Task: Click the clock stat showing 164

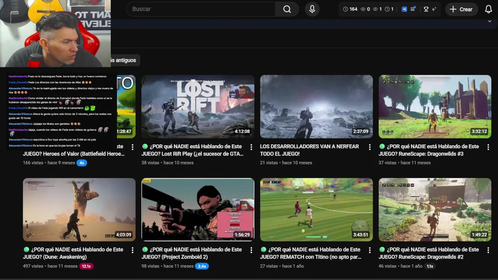Action: pos(350,9)
